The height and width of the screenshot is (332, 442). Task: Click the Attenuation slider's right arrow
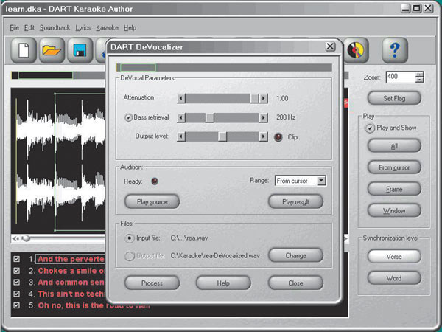[264, 98]
